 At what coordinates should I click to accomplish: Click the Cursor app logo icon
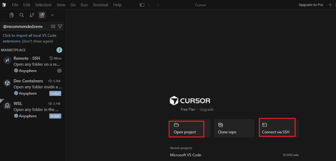4,5
